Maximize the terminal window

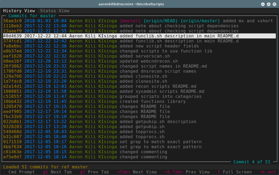pos(268,4)
